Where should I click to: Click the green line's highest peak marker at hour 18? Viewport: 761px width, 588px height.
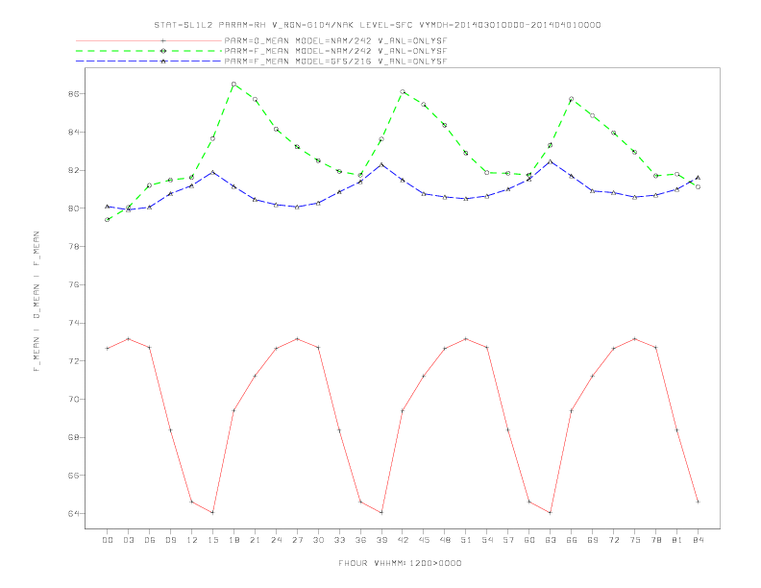[233, 85]
